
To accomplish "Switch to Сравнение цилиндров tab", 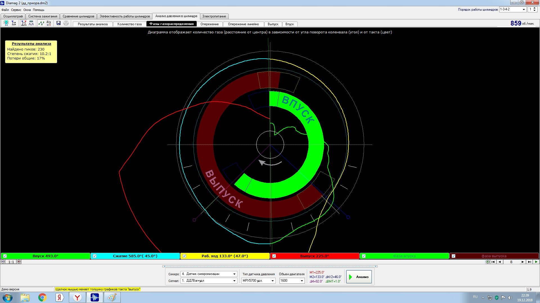I will (78, 16).
